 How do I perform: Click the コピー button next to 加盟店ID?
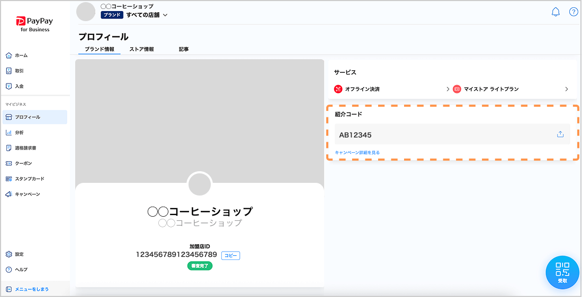(x=230, y=256)
